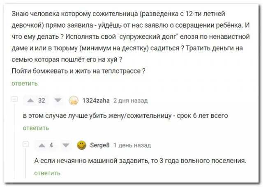263x187 pixels.
Task: Downvote the reply by Serge8
Action: pos(65,145)
